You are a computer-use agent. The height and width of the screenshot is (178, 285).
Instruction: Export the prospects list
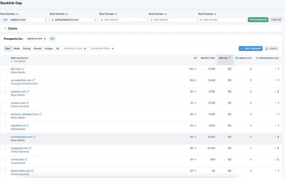271,48
